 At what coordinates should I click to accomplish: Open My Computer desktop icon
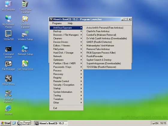coord(8,6)
